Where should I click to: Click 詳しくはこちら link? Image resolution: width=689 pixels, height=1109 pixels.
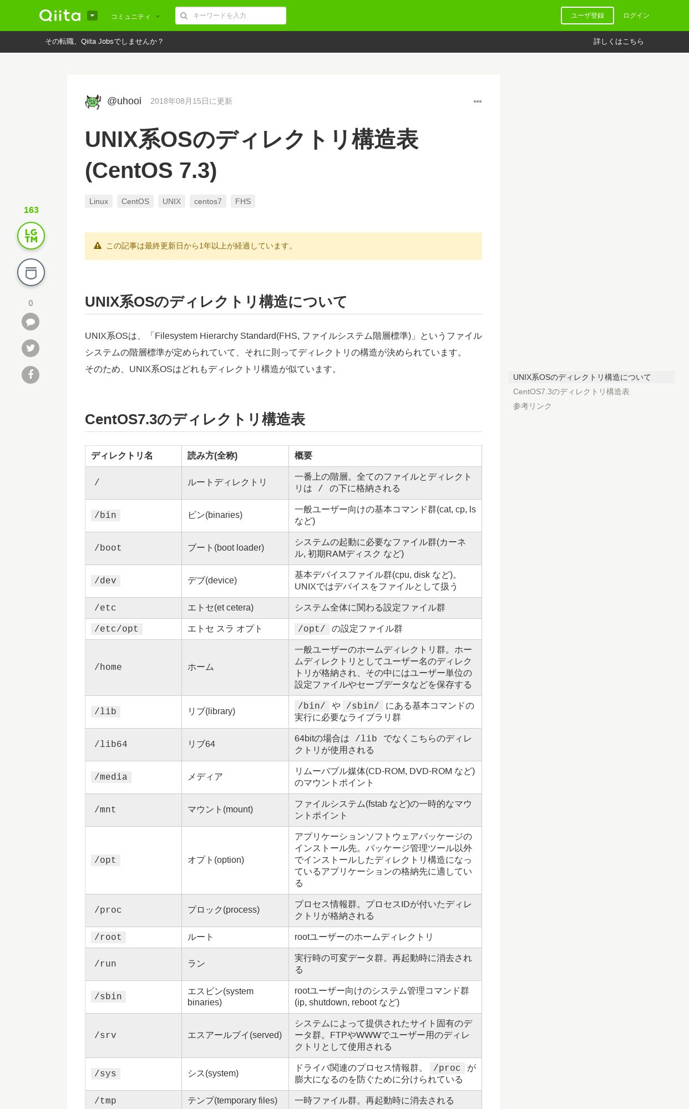click(x=618, y=42)
